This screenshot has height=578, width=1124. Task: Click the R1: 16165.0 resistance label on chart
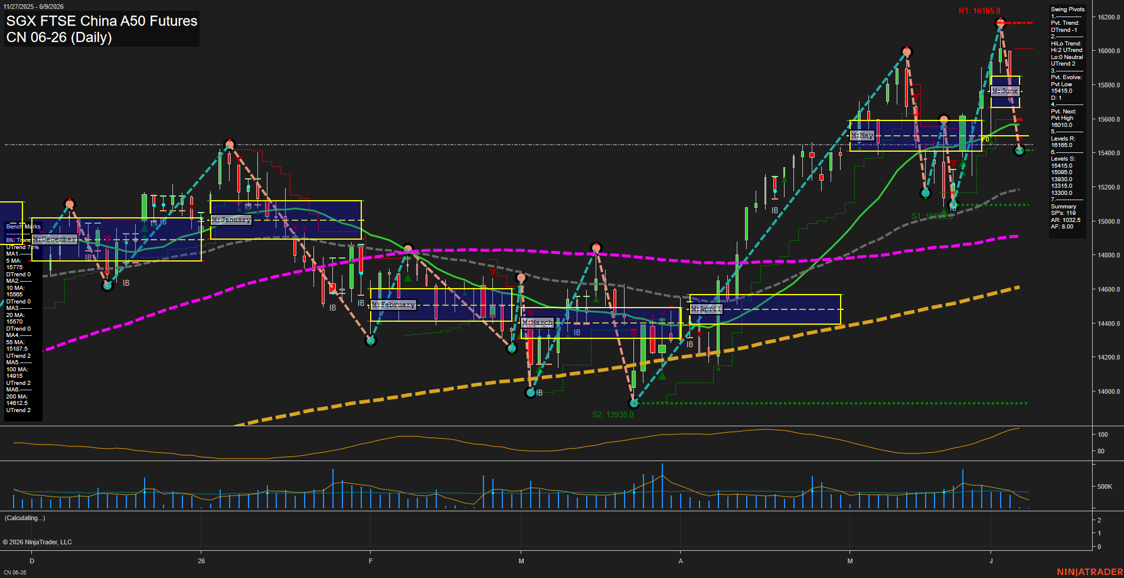coord(979,11)
